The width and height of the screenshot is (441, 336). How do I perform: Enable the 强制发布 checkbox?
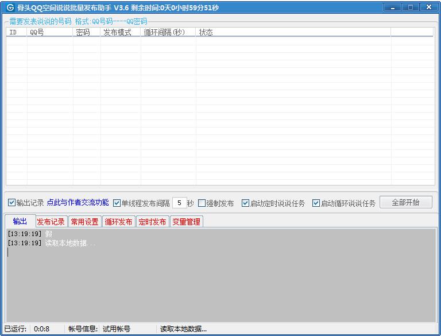point(202,203)
